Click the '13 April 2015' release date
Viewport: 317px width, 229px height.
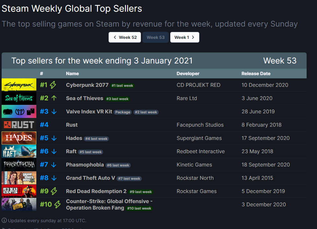(x=257, y=178)
